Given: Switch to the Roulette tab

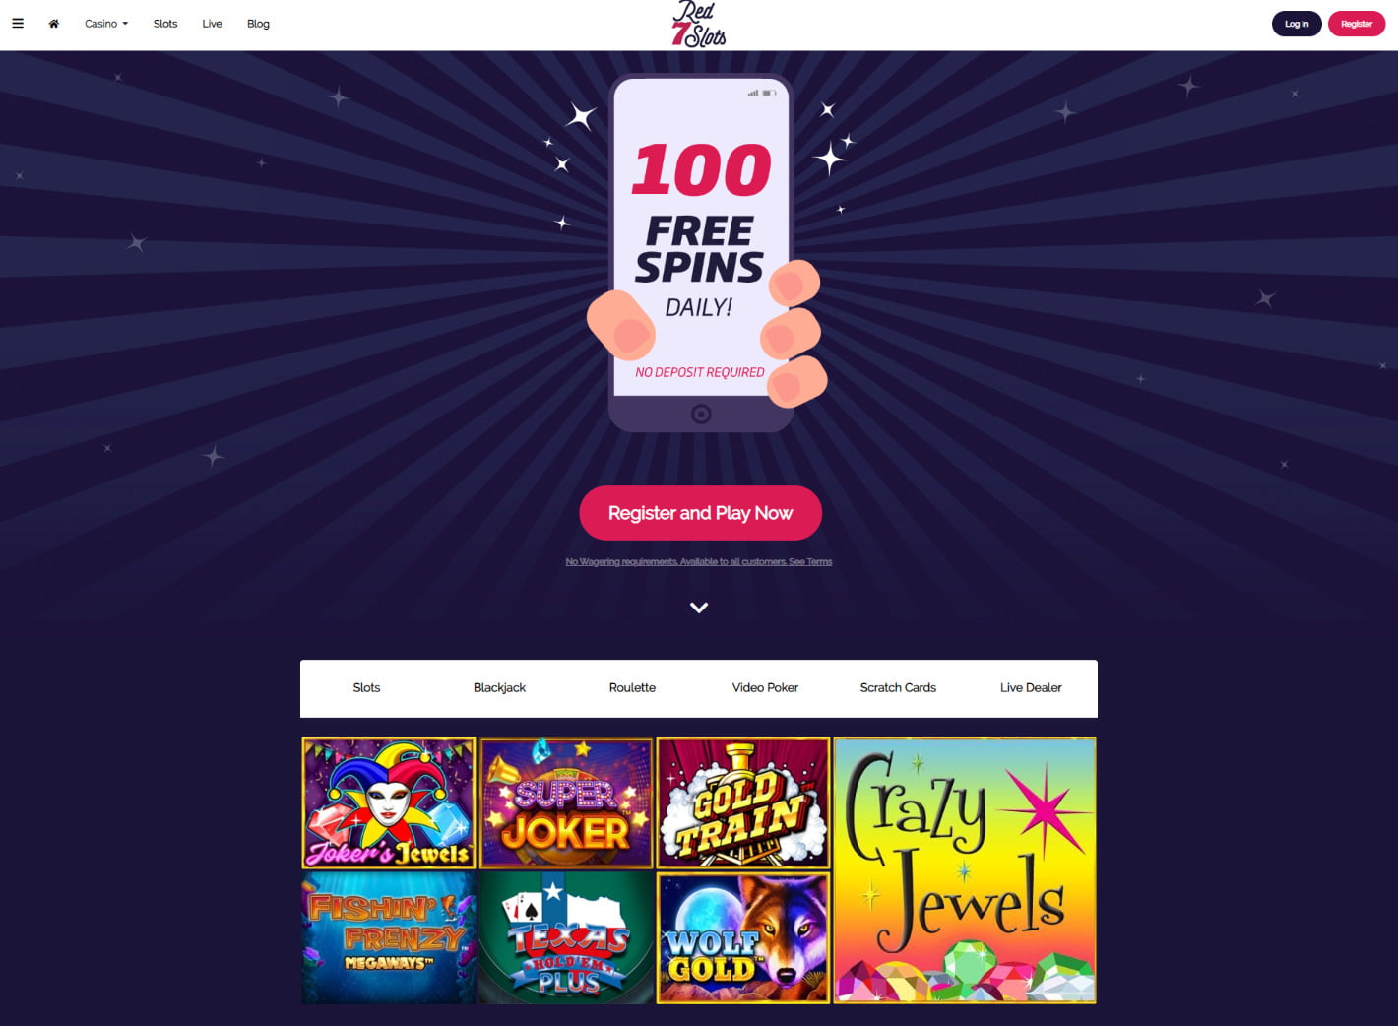Looking at the screenshot, I should point(632,688).
